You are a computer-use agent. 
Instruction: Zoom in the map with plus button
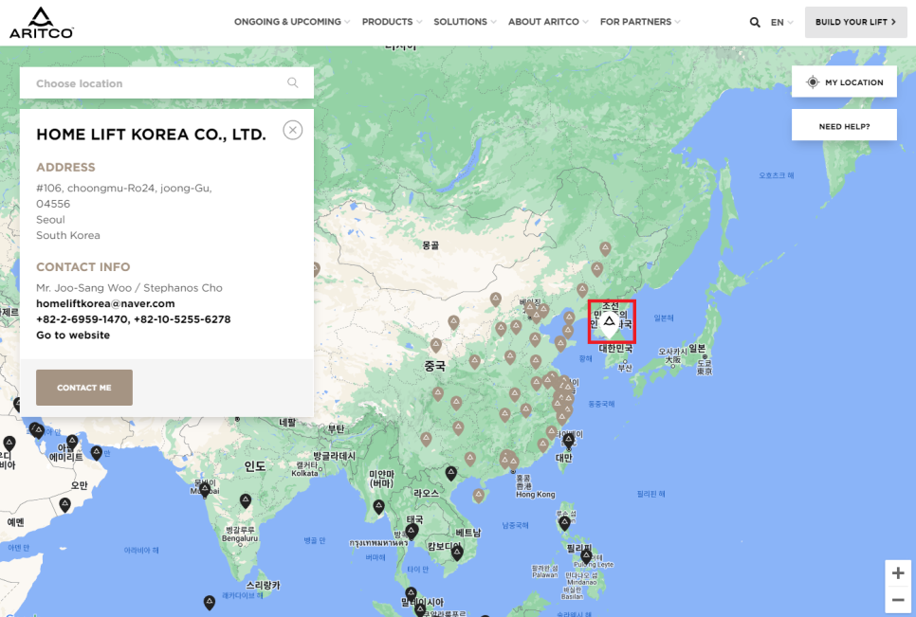coord(898,573)
